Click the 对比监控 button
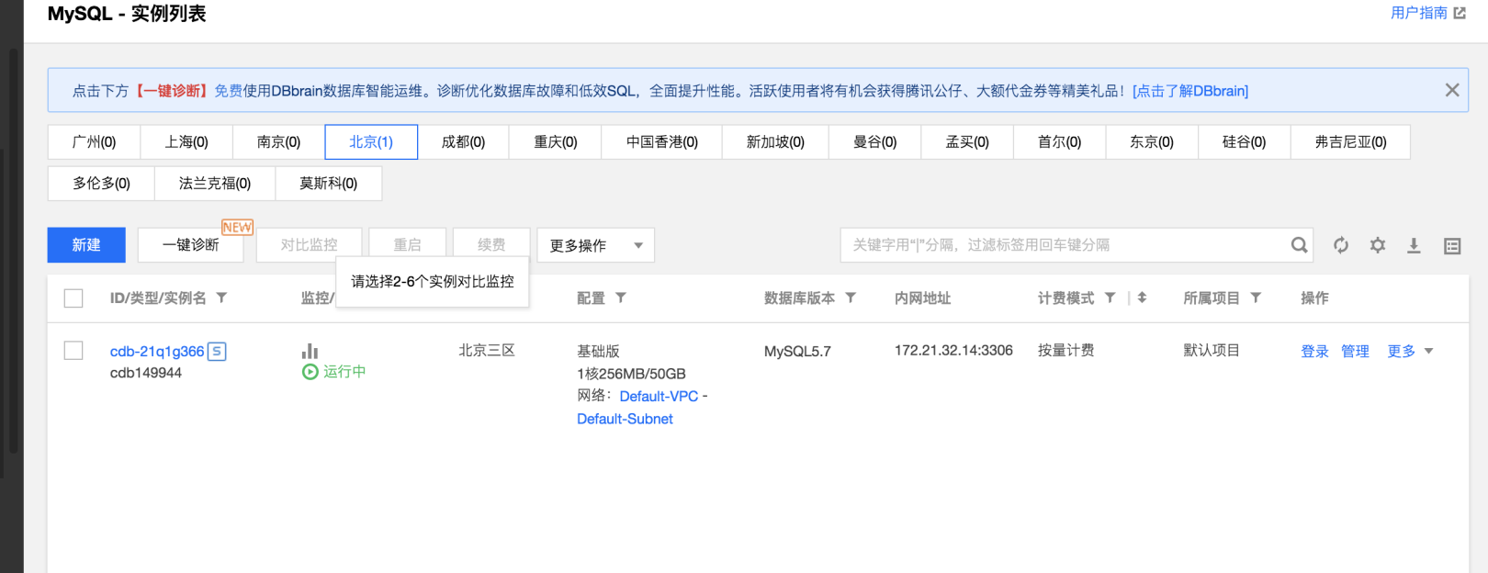The width and height of the screenshot is (1488, 573). 309,245
